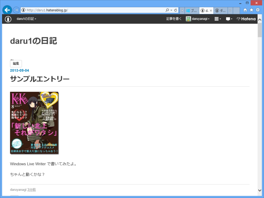Refresh the page with the reload icon
The height and width of the screenshot is (198, 264).
pyautogui.click(x=176, y=10)
